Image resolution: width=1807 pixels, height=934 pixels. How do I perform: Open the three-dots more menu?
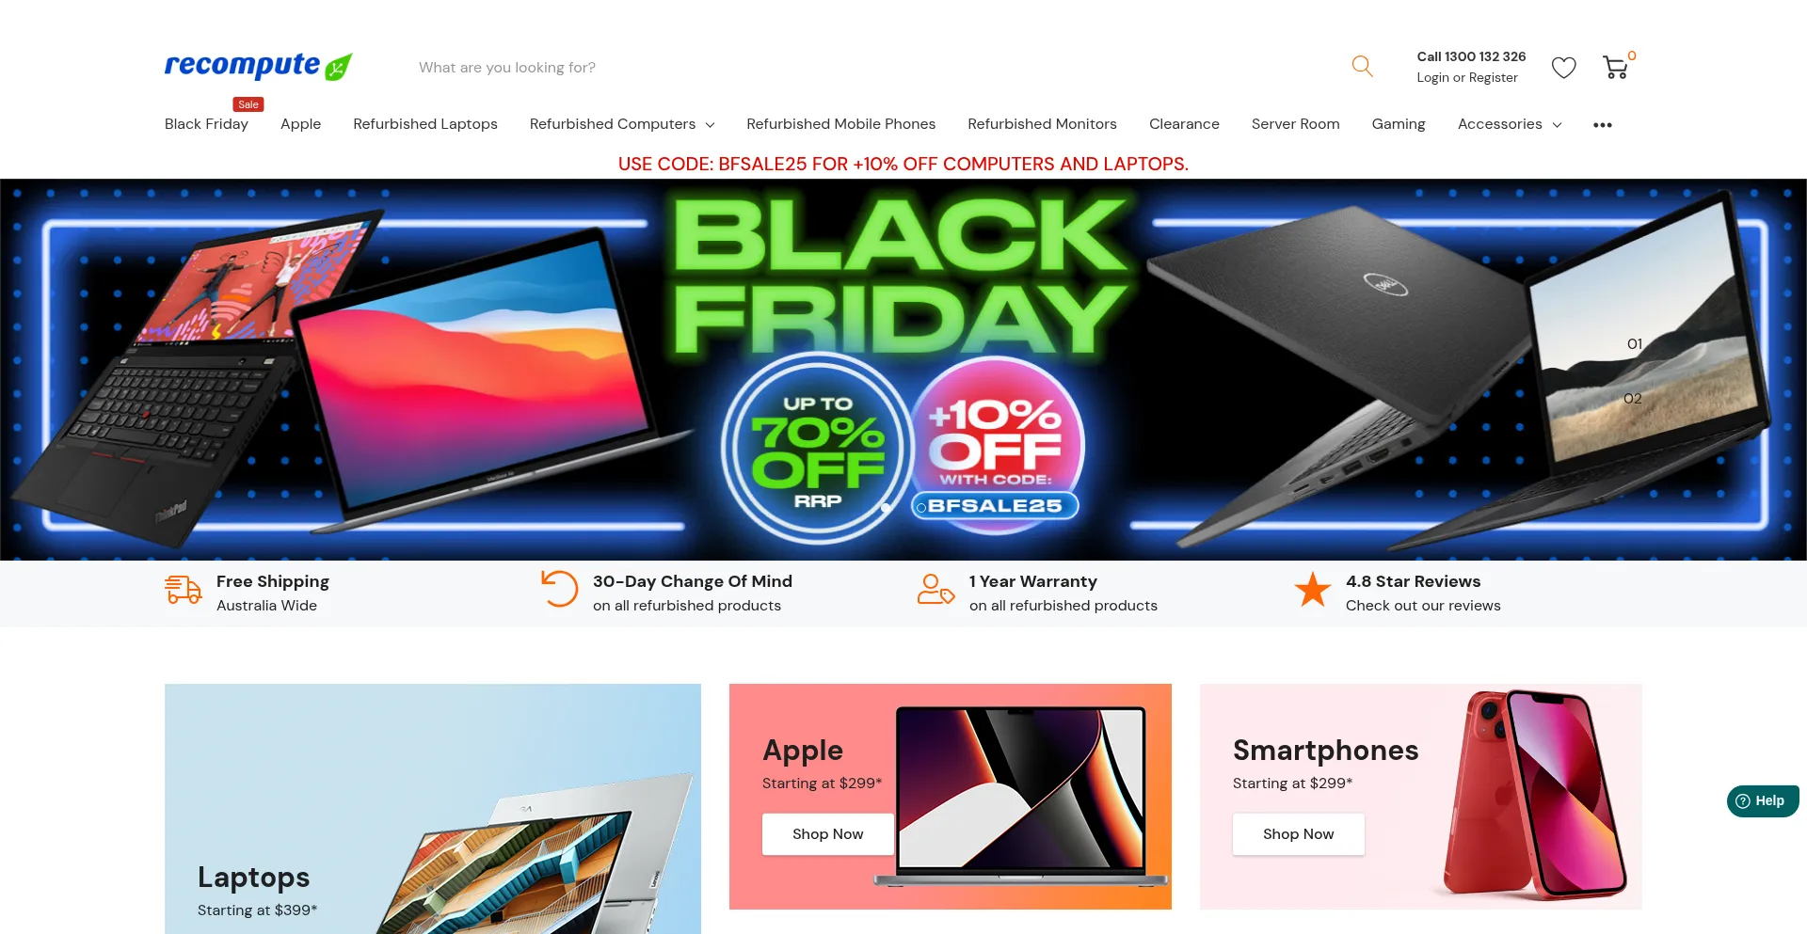[1603, 125]
